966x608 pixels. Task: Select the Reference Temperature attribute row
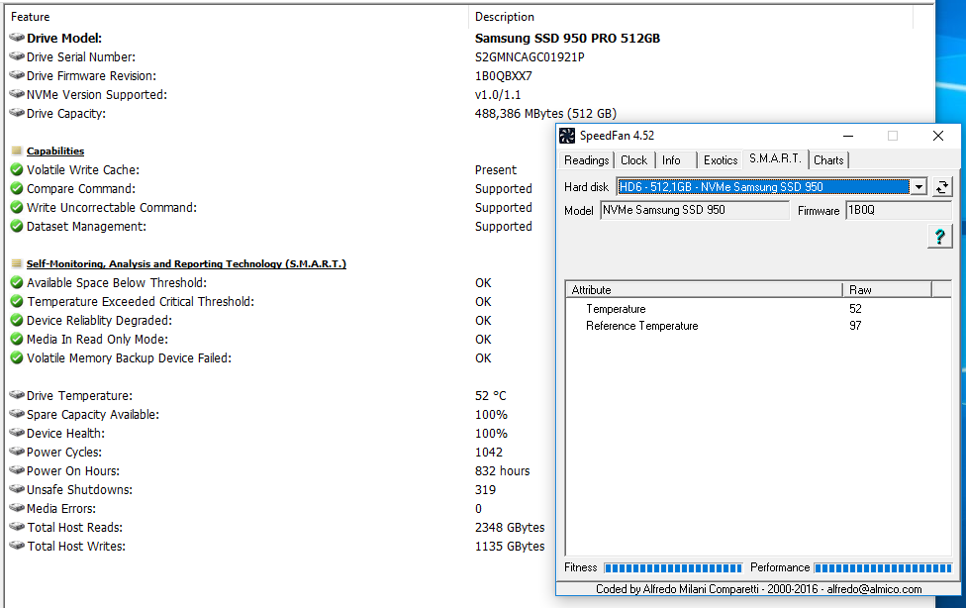759,326
